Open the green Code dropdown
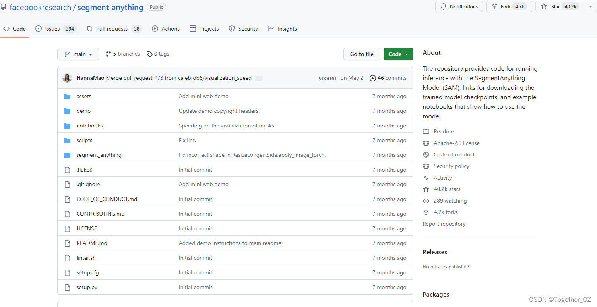597x307 pixels. pyautogui.click(x=398, y=54)
